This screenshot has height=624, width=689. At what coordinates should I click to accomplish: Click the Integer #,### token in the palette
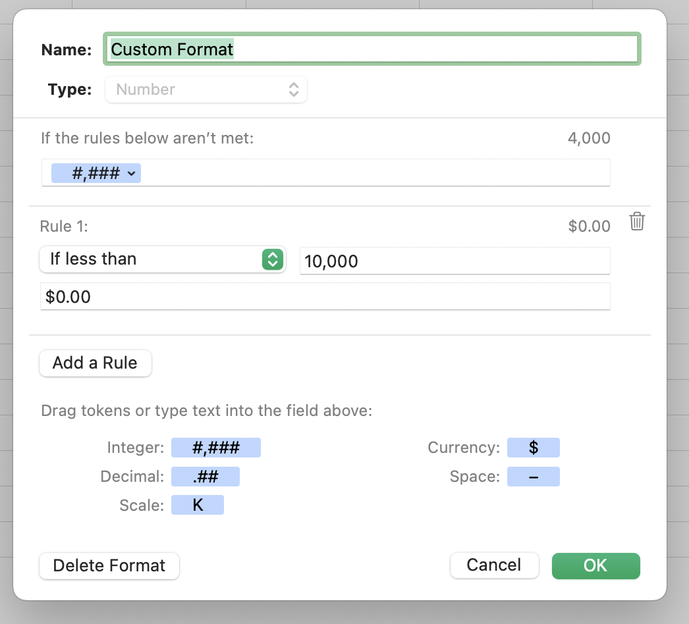pos(216,448)
